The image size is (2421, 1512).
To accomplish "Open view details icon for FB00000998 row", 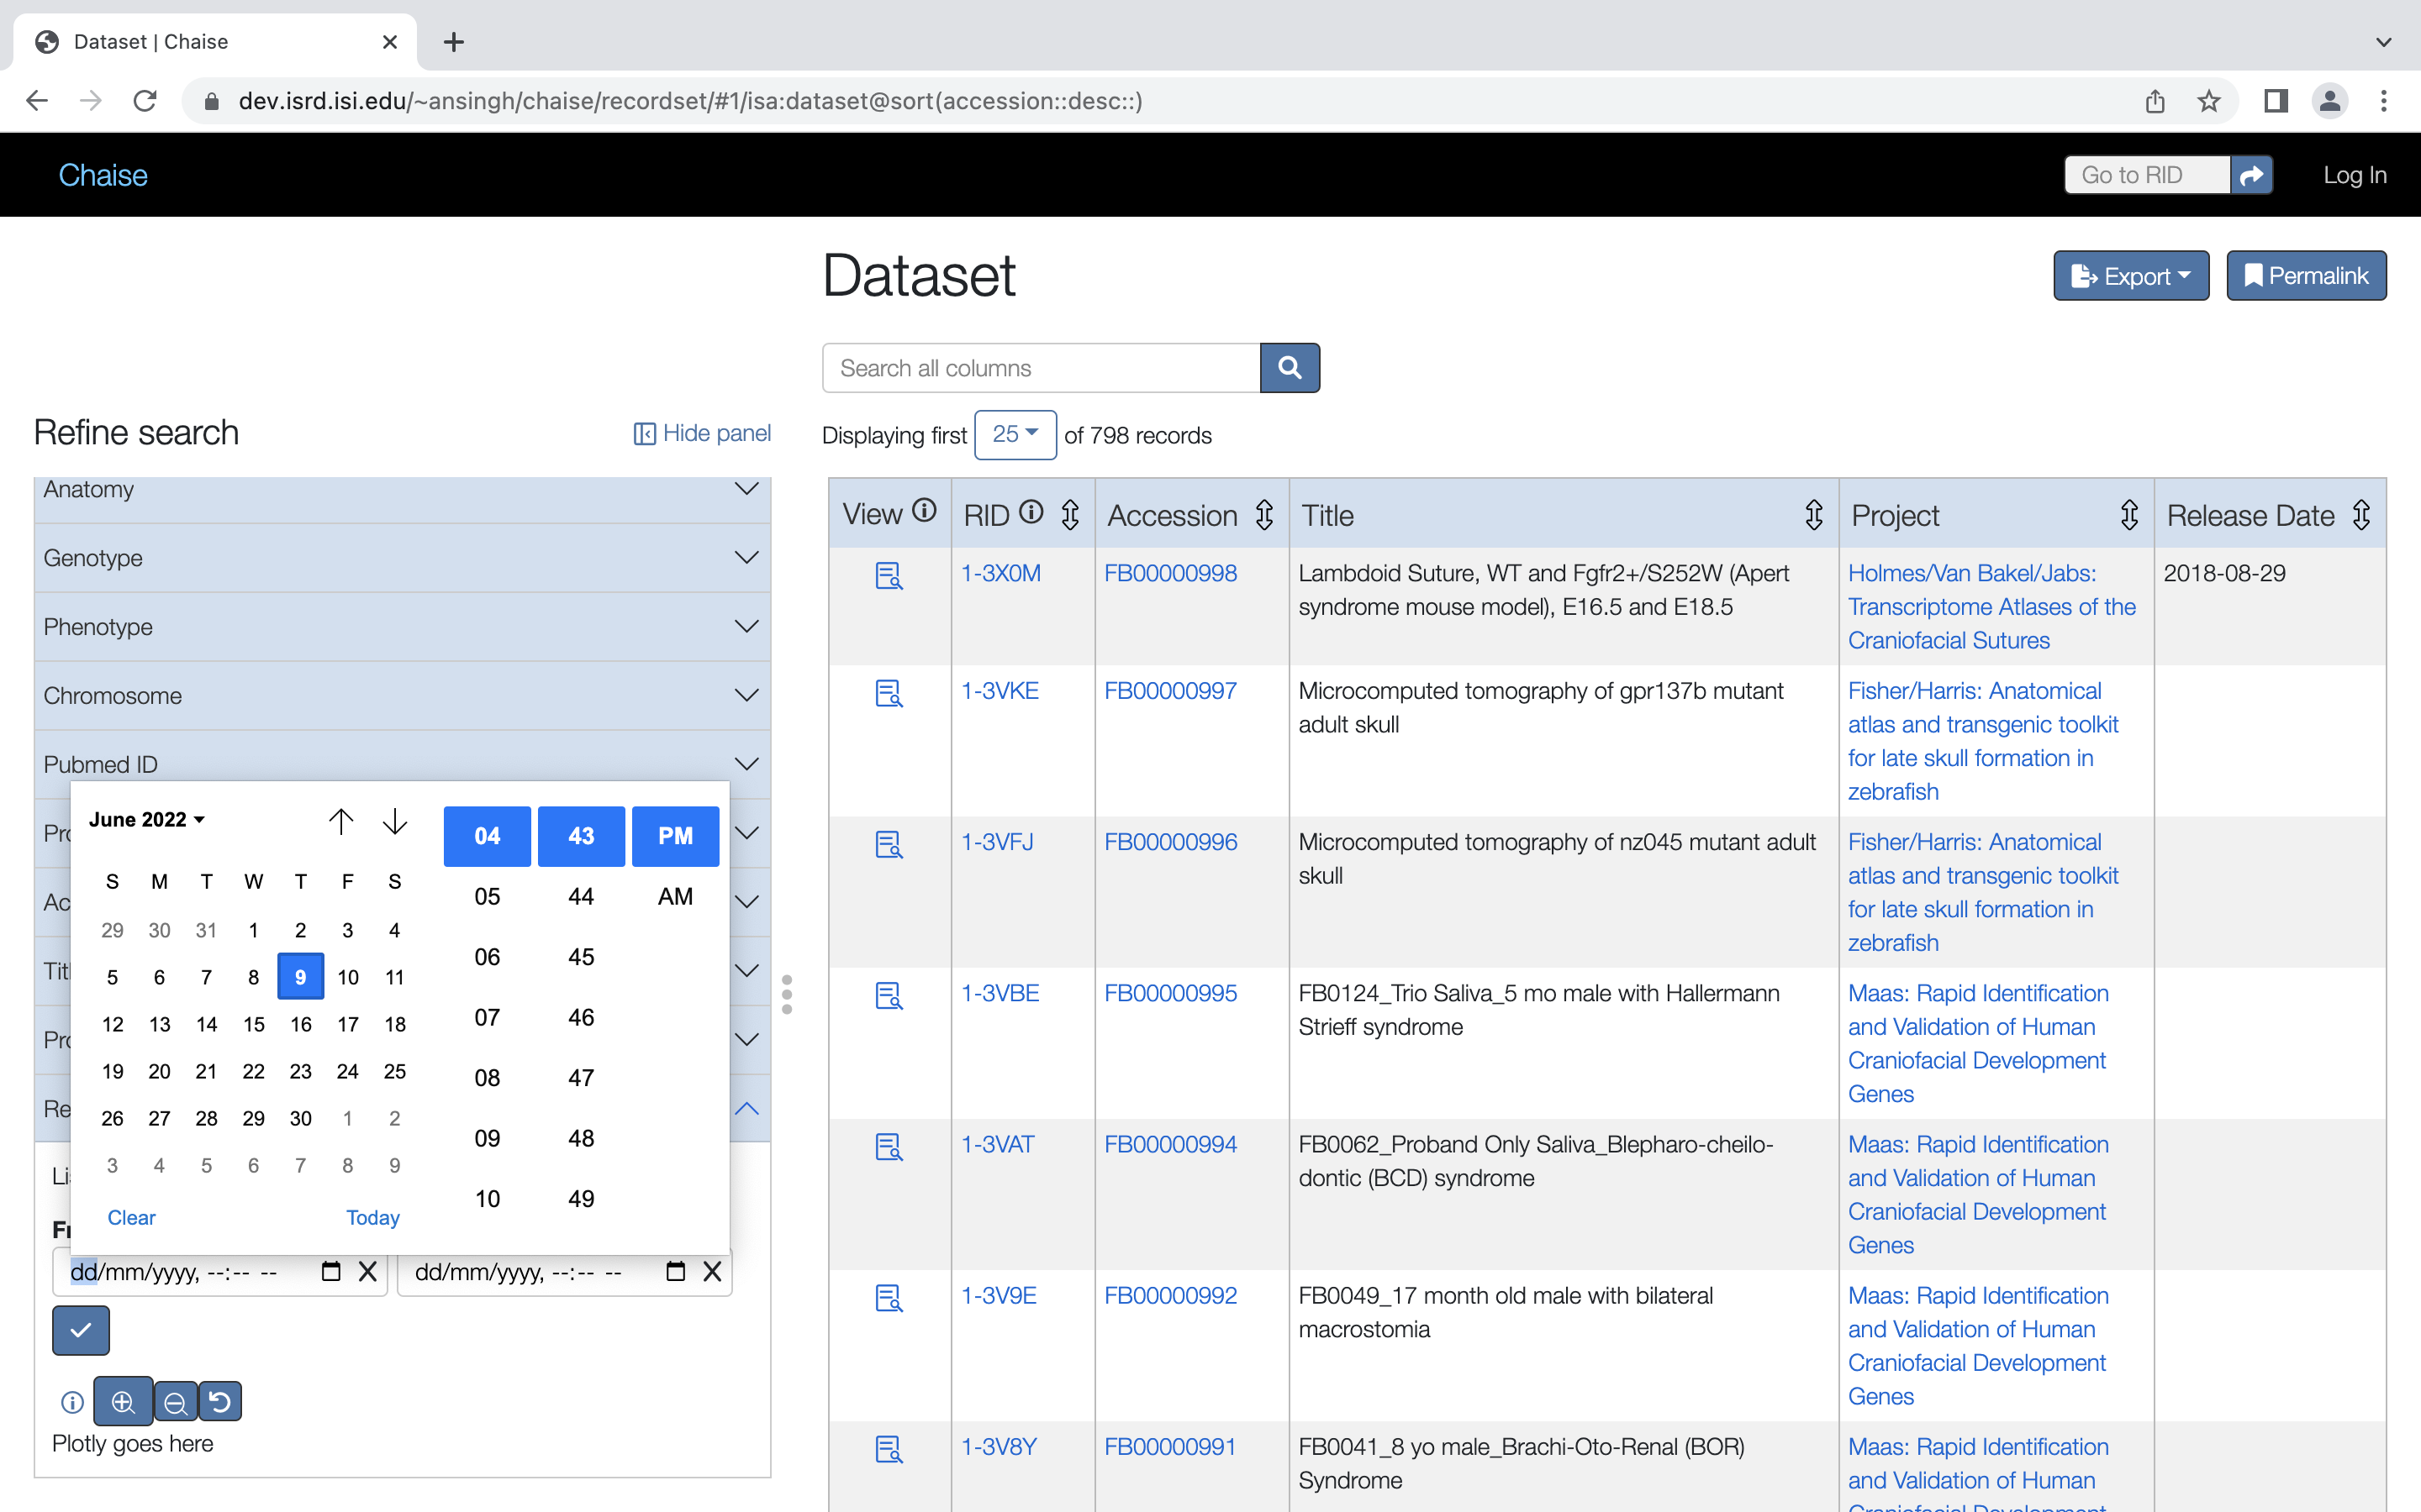I will click(x=889, y=576).
